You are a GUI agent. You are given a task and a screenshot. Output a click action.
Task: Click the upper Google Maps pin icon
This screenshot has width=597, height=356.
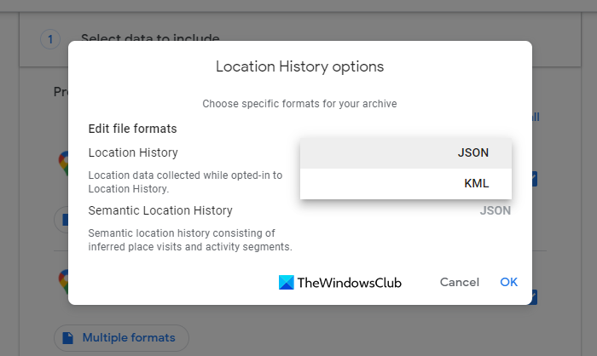[x=62, y=163]
